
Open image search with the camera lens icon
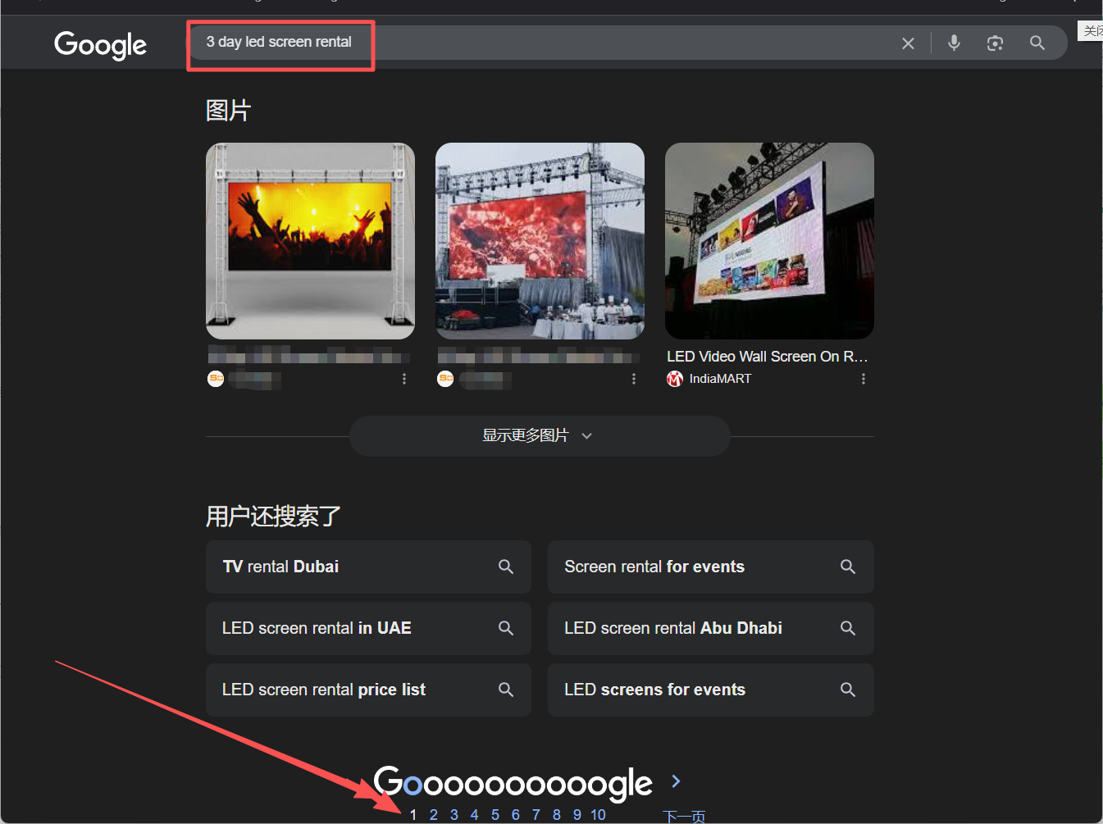pos(995,43)
